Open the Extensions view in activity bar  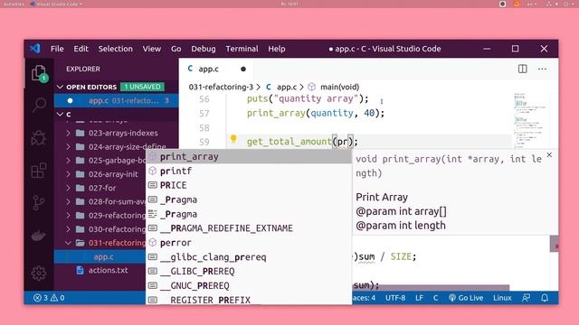39,171
